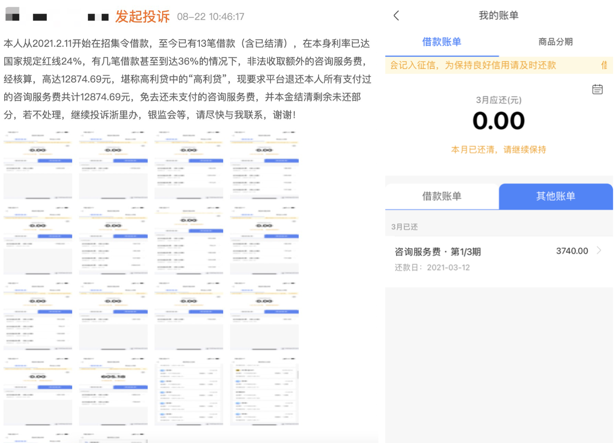Open last thumbnail in the top row
615x443 pixels.
click(x=264, y=165)
